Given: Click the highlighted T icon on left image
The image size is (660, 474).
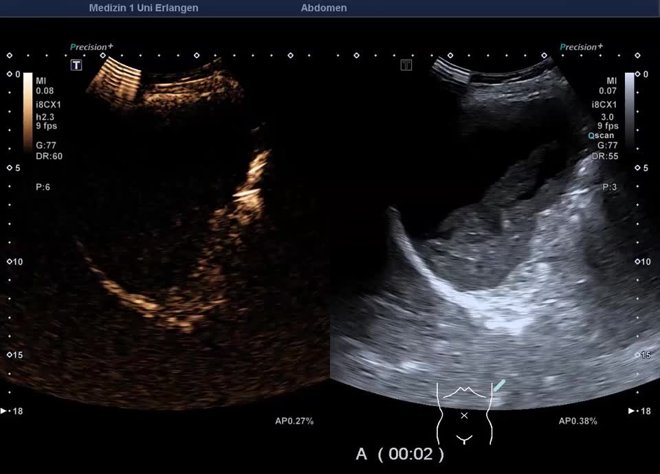Looking at the screenshot, I should 76,65.
